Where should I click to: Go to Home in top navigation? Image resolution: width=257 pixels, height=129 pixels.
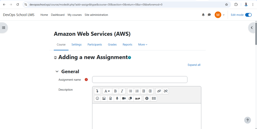click(44, 15)
